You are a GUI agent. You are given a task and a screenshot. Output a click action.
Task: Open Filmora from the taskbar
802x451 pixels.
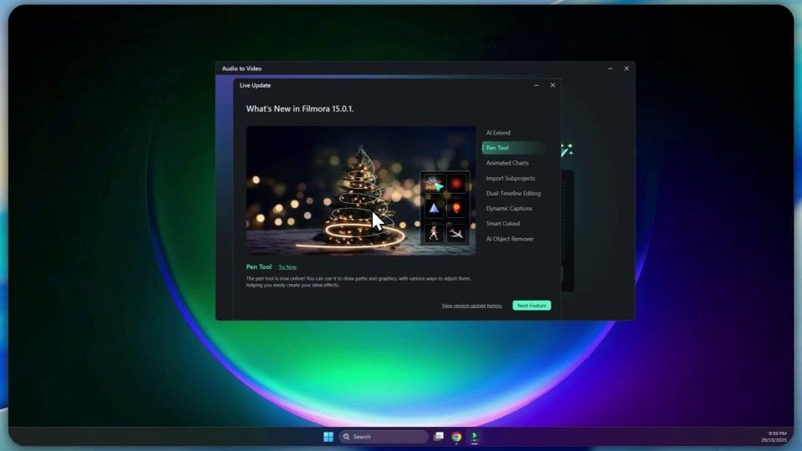(475, 437)
